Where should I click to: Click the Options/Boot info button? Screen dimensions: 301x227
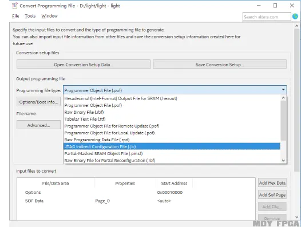click(38, 102)
